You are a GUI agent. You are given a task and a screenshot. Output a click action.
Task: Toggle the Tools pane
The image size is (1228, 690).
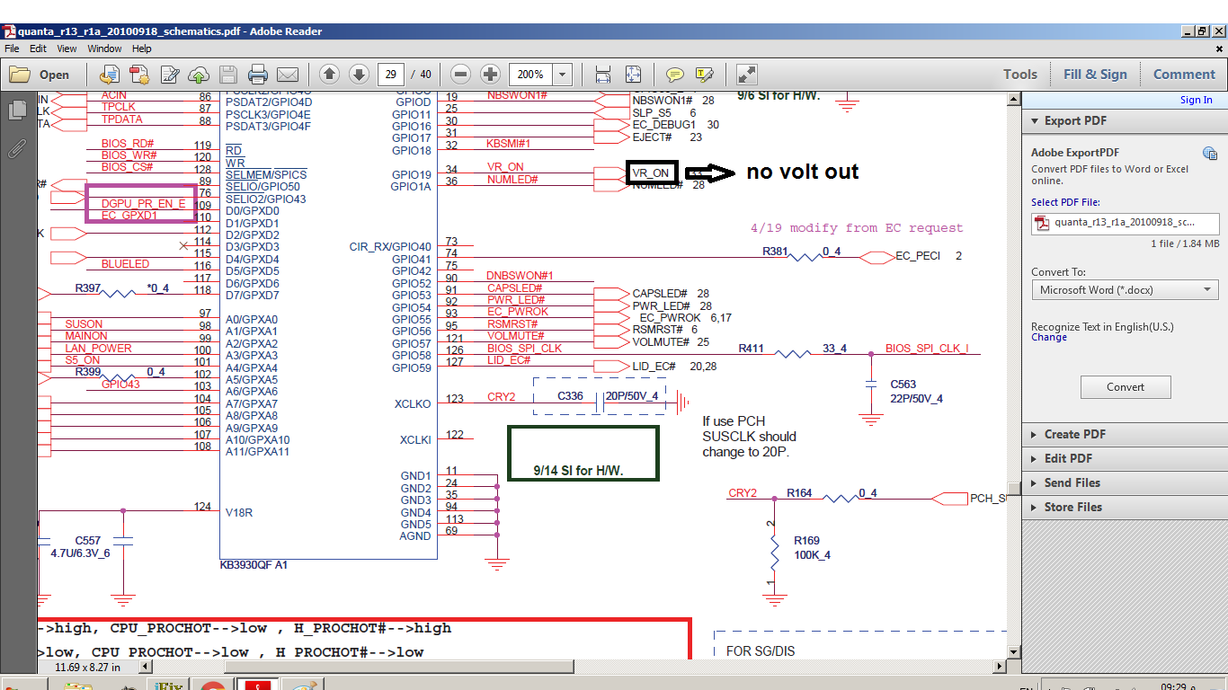click(x=1020, y=75)
